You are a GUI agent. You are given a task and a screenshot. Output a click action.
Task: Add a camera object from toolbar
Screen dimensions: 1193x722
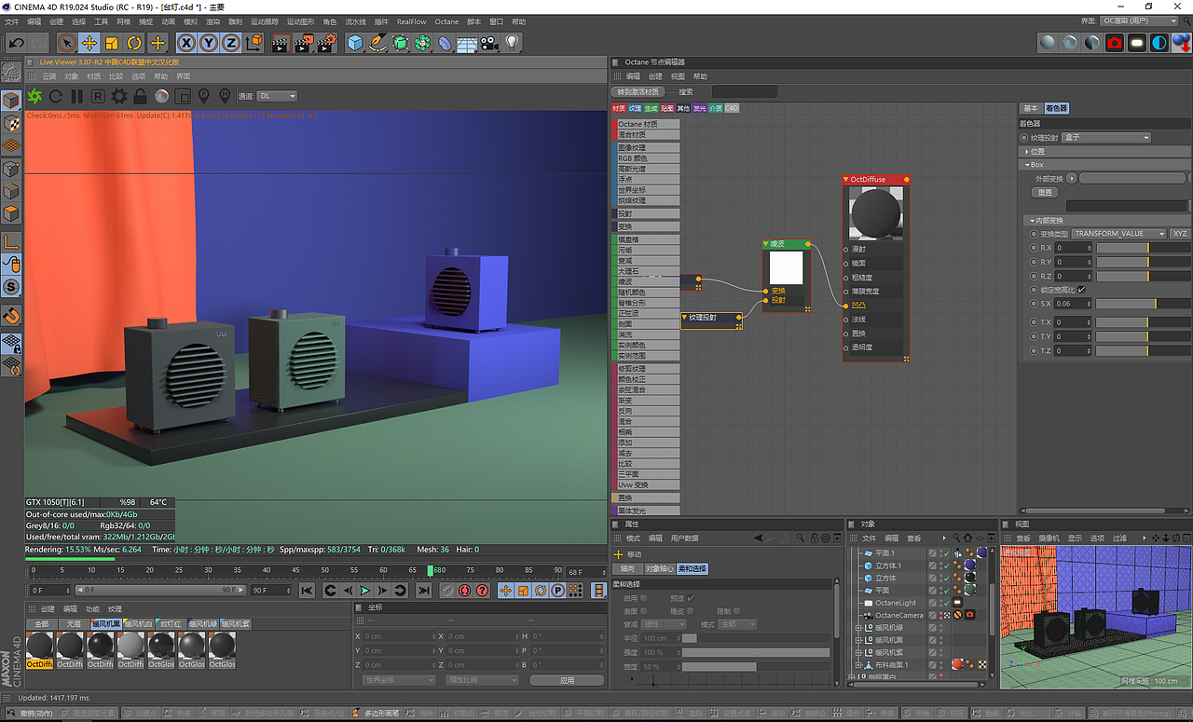pos(489,43)
